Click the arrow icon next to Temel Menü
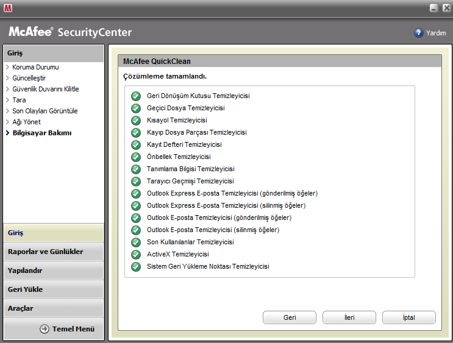 tap(45, 329)
